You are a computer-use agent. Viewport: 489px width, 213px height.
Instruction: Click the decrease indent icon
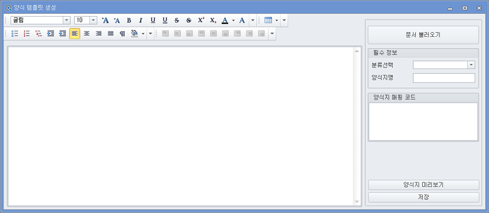coord(51,33)
